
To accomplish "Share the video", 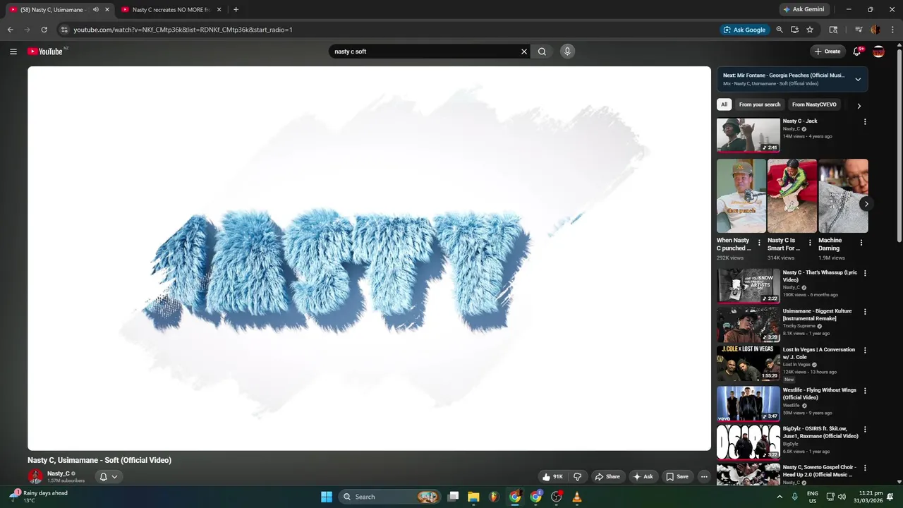I will [x=607, y=477].
